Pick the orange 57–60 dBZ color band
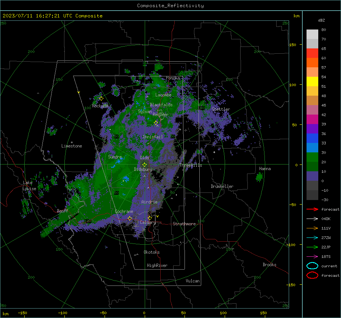 [x=312, y=62]
